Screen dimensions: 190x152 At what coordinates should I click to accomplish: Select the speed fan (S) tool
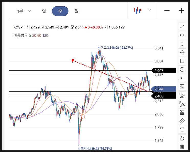coord(182,95)
